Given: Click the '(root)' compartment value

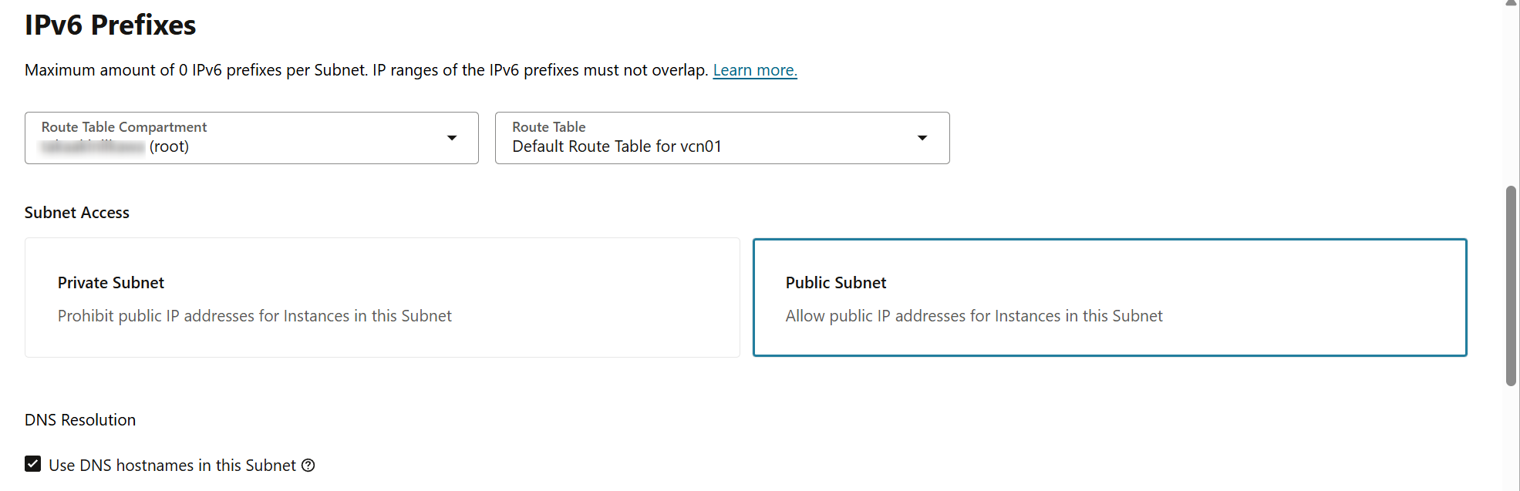Looking at the screenshot, I should (x=169, y=146).
